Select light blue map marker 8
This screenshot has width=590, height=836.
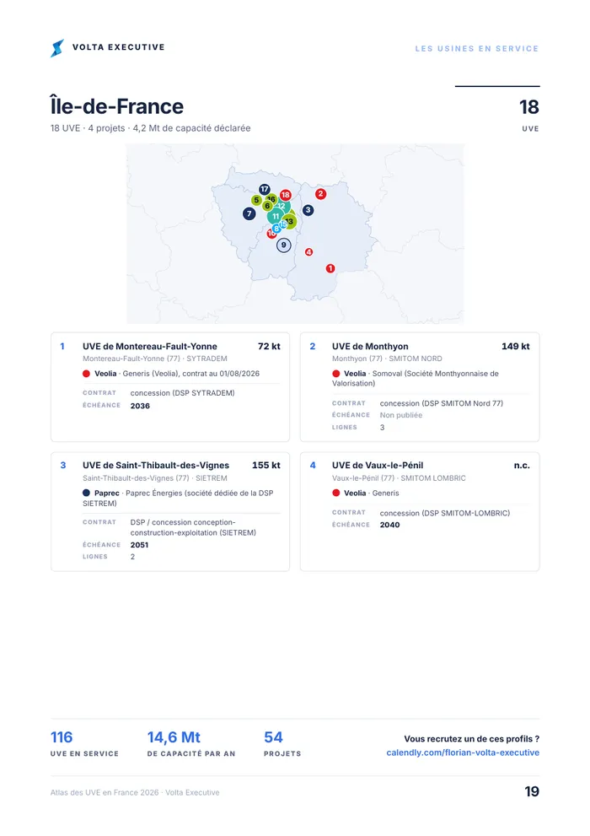pyautogui.click(x=276, y=229)
